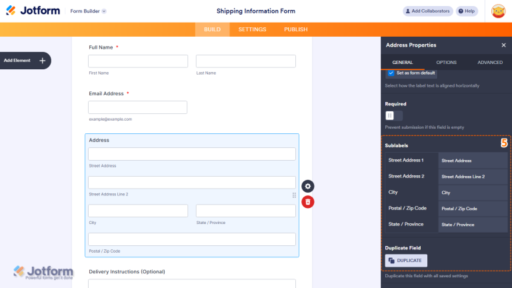Click the Street Address input field
Screen dimensions: 512x288
click(192, 154)
